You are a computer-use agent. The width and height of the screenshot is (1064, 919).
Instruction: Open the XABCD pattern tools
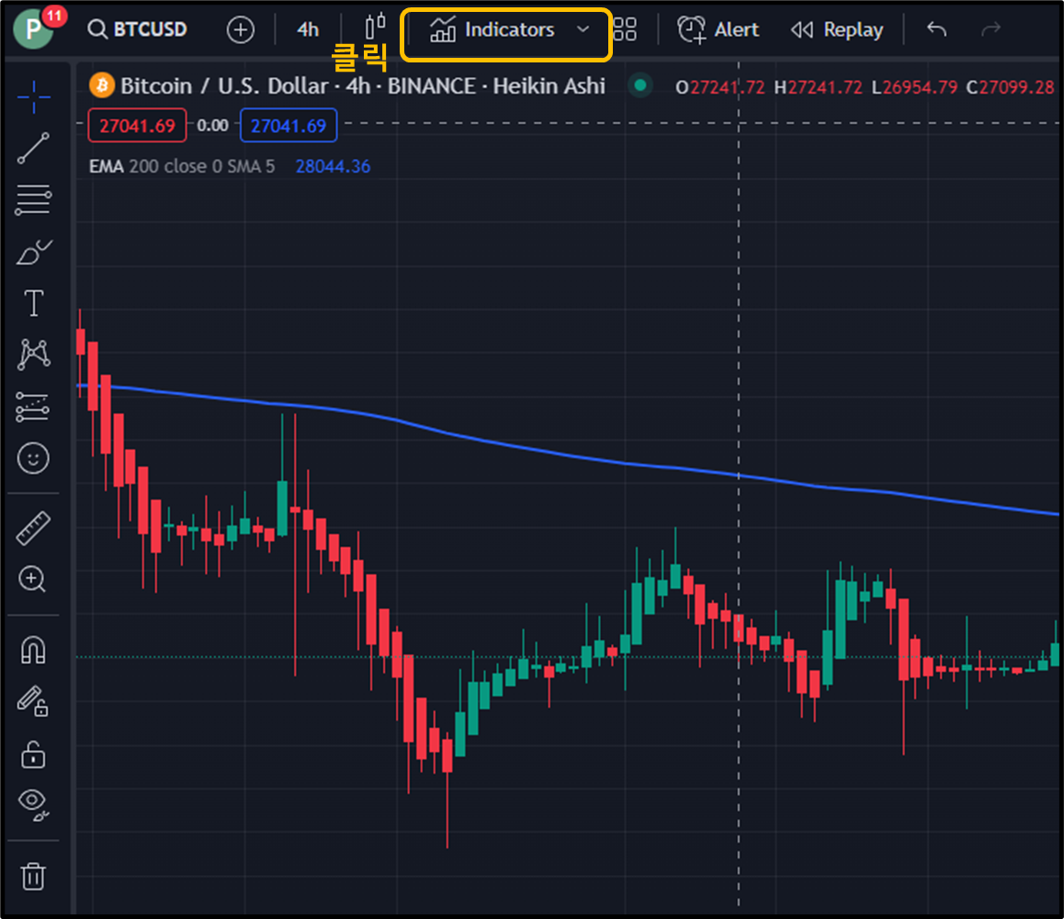pos(33,354)
